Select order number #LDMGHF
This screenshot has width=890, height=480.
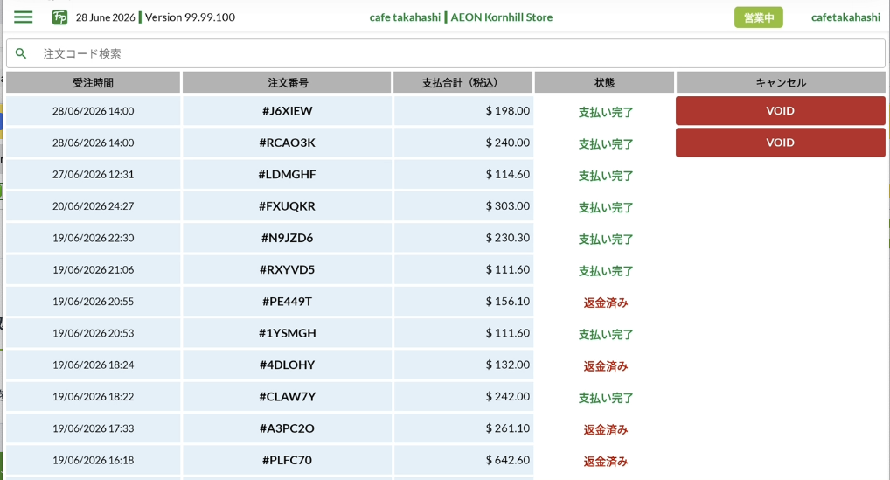click(288, 174)
